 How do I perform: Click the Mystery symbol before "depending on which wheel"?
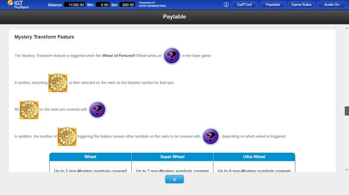click(x=211, y=137)
